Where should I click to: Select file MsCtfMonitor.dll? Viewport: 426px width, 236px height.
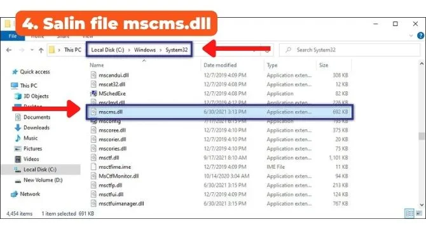(x=119, y=176)
